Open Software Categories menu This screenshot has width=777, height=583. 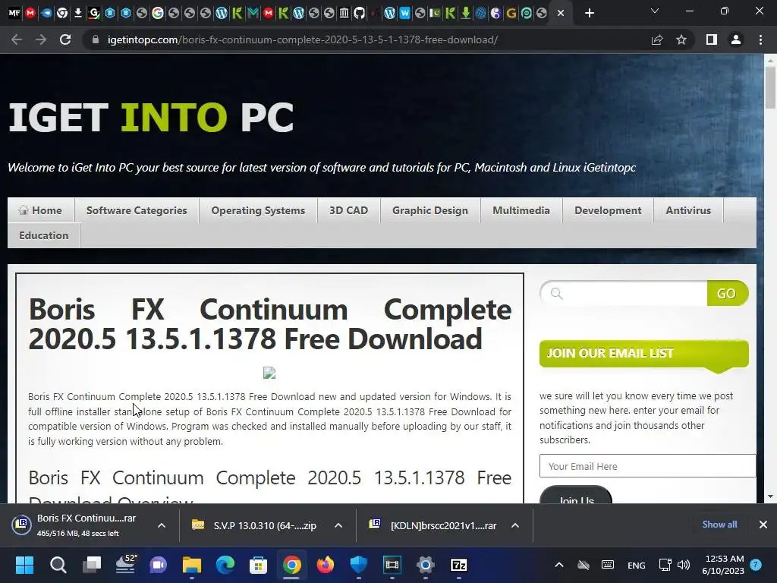(137, 210)
